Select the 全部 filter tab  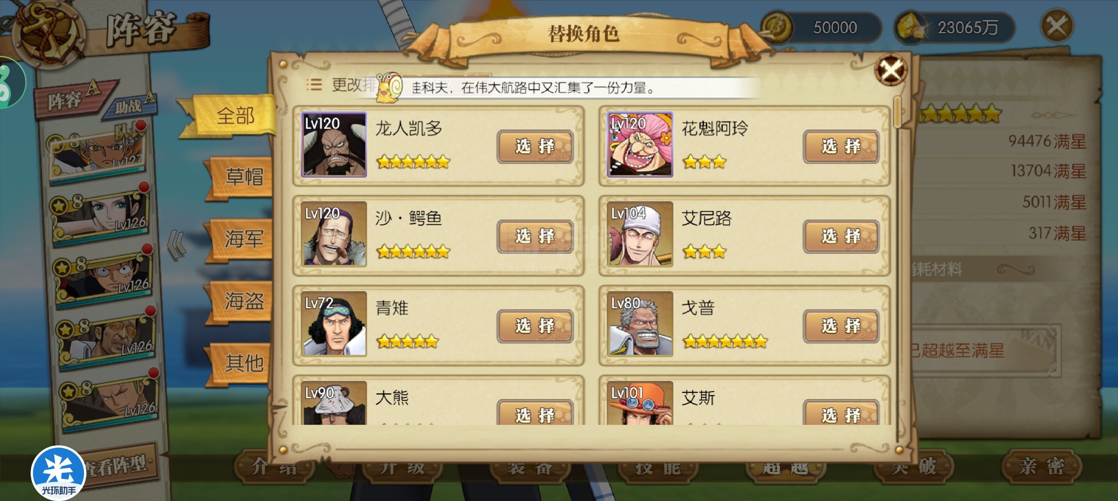pyautogui.click(x=234, y=116)
